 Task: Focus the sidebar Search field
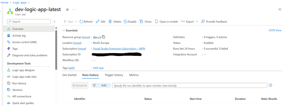29,22
